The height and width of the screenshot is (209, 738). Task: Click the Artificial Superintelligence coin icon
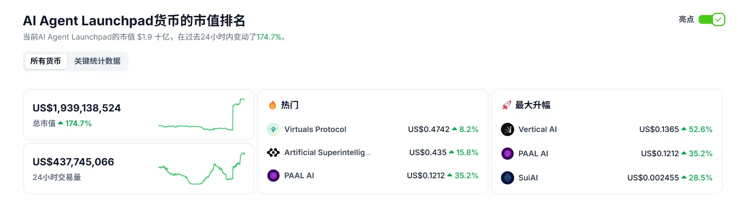[x=273, y=153]
